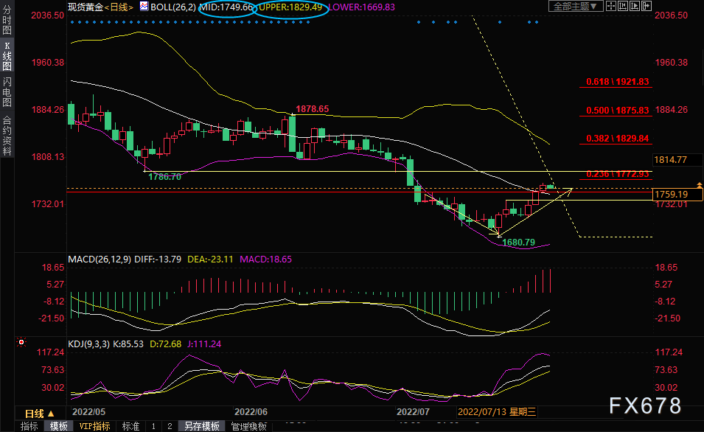Select the K线图 sidebar tab

click(7, 56)
